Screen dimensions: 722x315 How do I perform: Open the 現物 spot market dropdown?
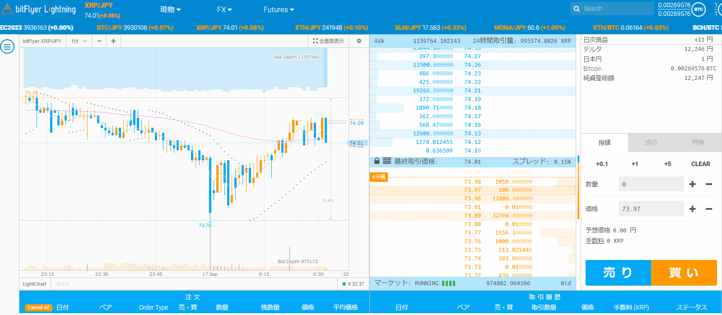click(x=170, y=9)
